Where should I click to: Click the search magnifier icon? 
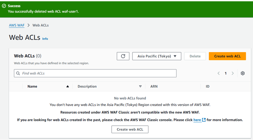pos(18,73)
